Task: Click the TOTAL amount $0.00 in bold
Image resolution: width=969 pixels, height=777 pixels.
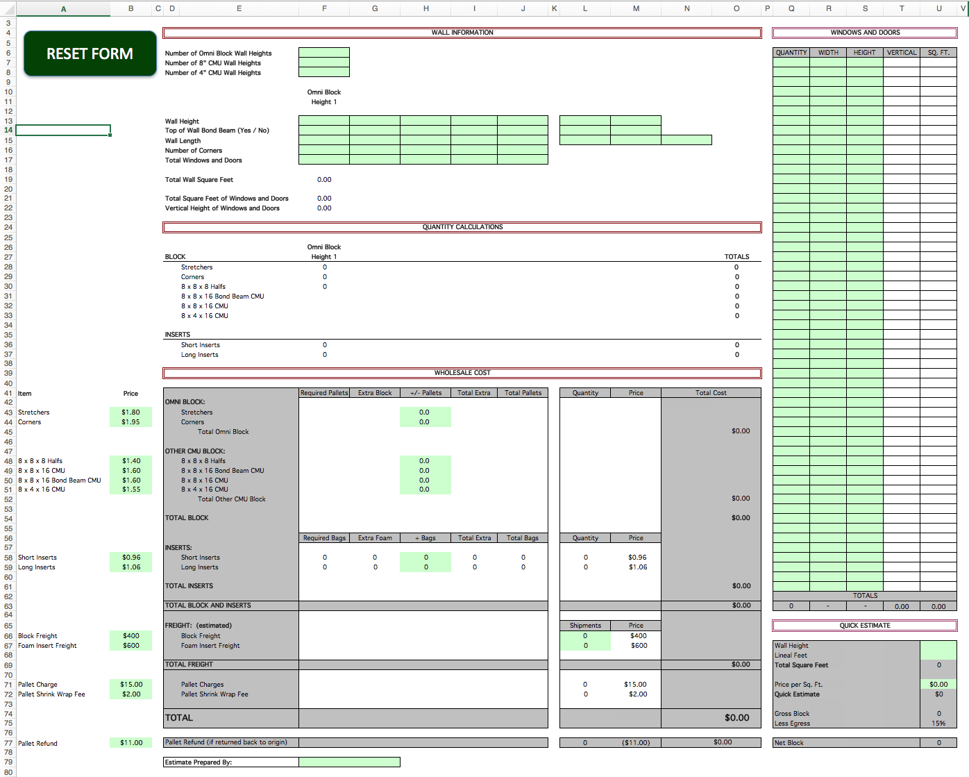Action: pyautogui.click(x=736, y=718)
